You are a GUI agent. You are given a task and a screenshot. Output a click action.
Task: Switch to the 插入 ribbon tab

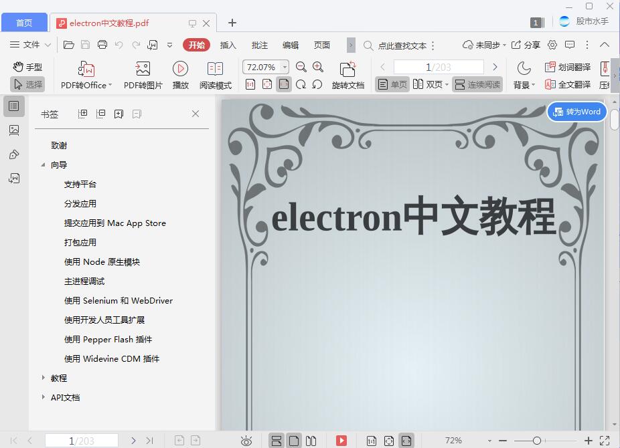click(x=228, y=45)
